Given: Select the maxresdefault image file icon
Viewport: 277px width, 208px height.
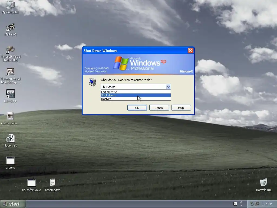Looking at the screenshot, I should point(11,118).
